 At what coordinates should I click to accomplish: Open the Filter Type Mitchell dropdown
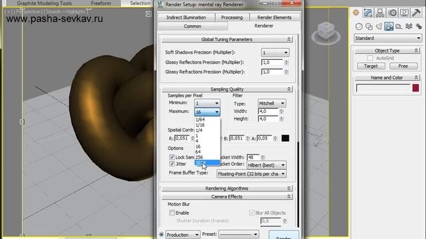coord(272,104)
